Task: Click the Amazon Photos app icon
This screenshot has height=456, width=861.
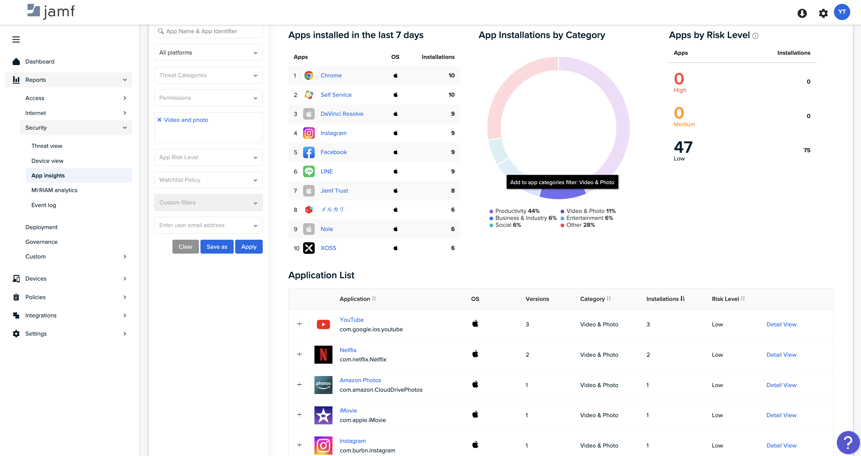Action: click(323, 385)
